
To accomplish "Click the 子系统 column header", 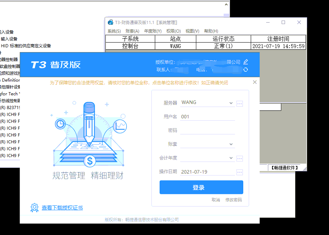I will coord(130,39).
